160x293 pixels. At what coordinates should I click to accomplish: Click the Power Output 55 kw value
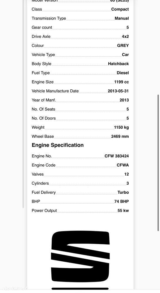tap(123, 211)
